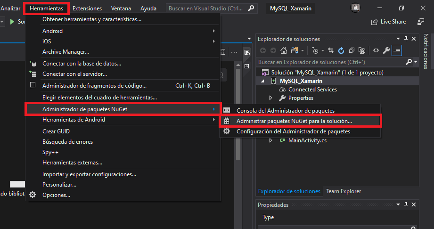
Task: Click the Live Share button label
Action: (x=393, y=22)
